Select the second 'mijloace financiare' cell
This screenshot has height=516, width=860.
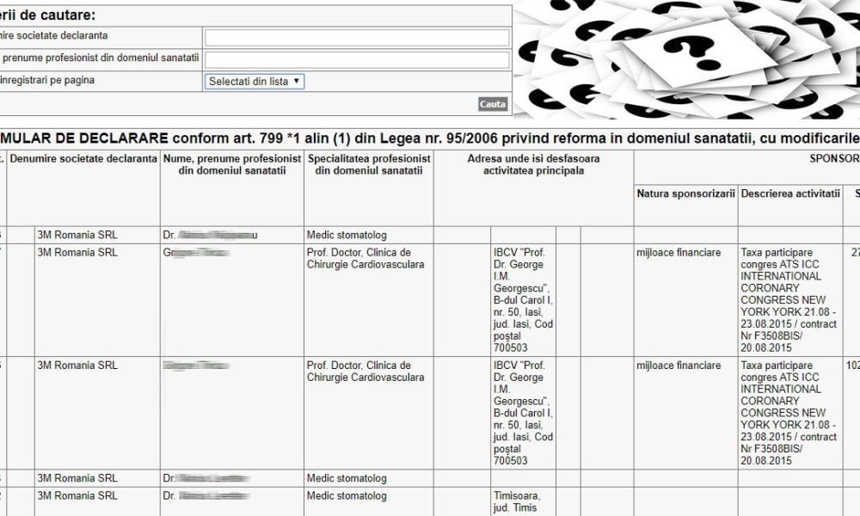point(679,366)
